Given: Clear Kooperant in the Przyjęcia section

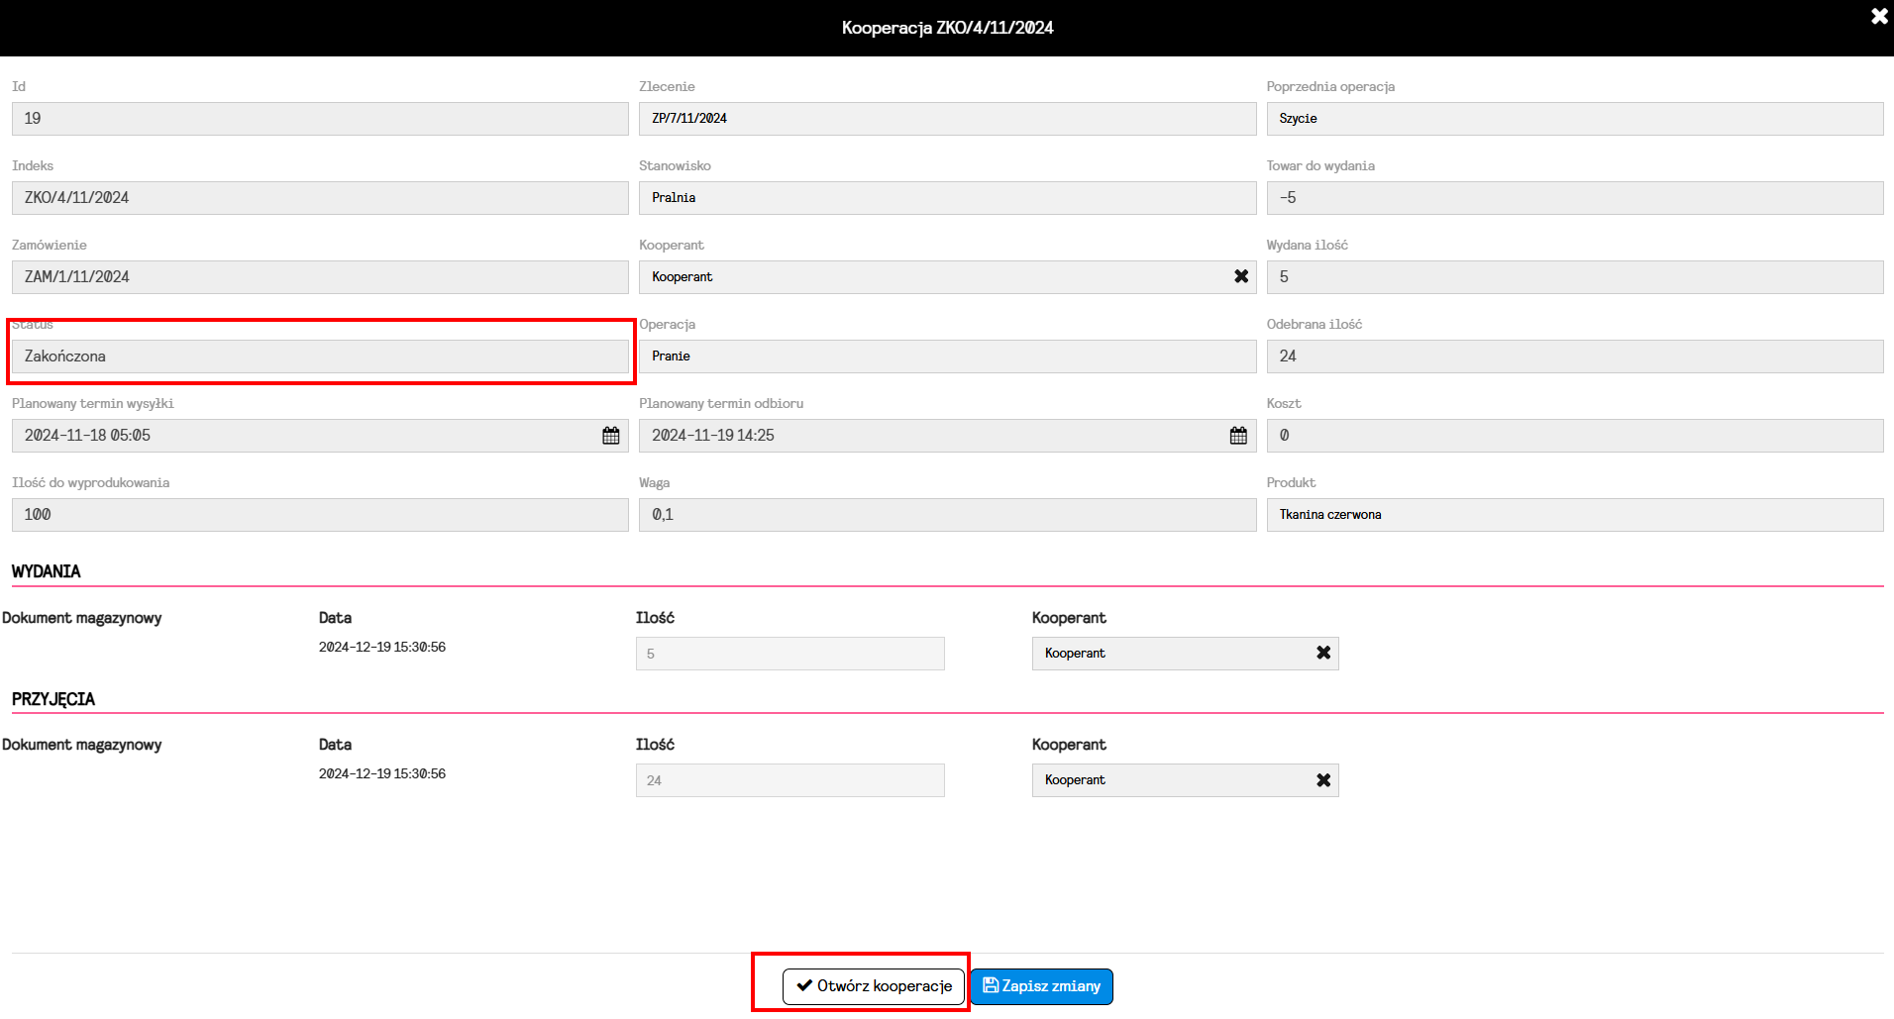Looking at the screenshot, I should pos(1323,780).
